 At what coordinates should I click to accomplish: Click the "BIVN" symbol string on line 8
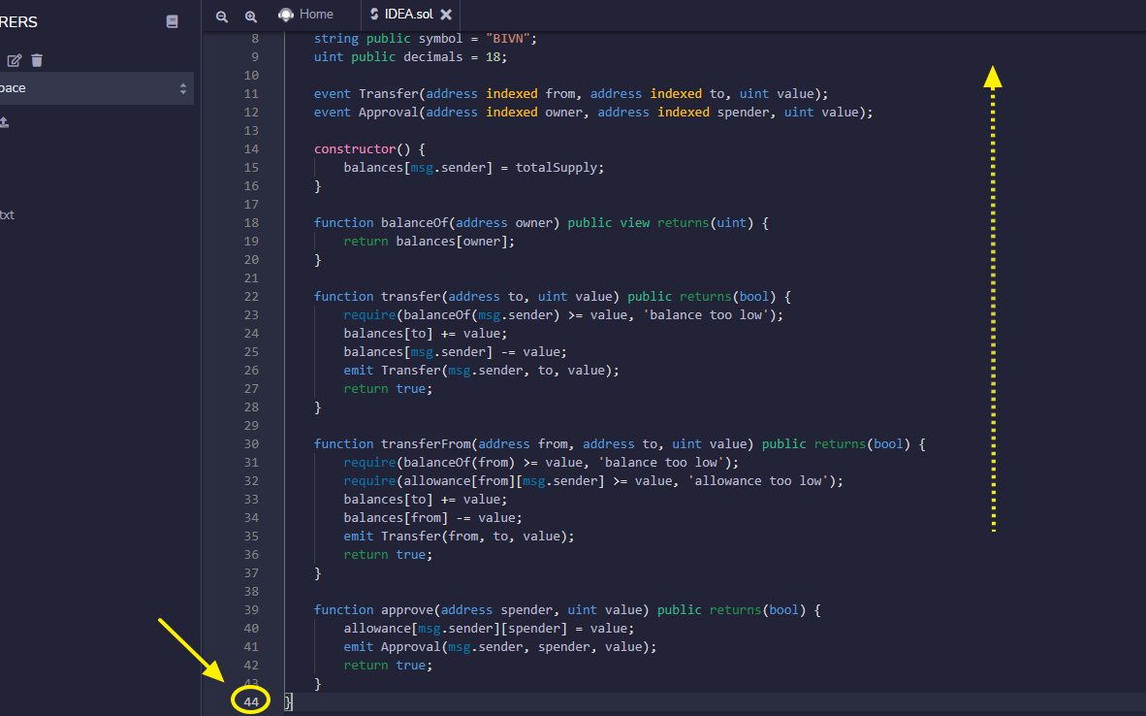point(508,38)
